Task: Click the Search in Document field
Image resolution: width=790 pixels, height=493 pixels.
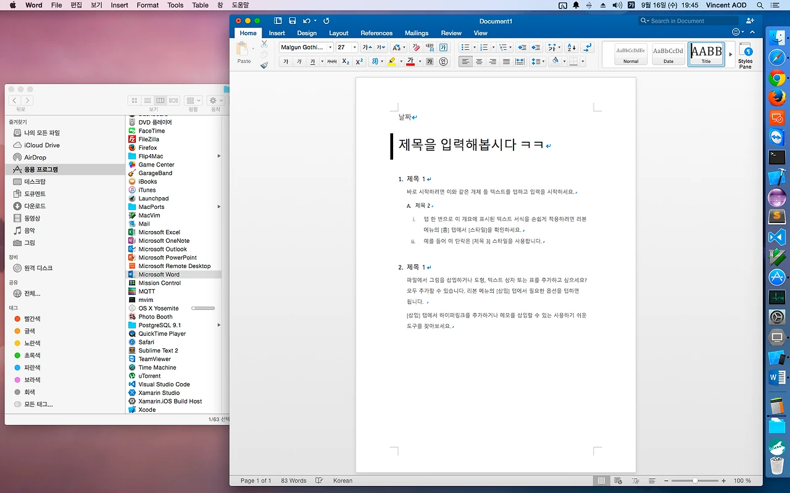Action: point(689,21)
